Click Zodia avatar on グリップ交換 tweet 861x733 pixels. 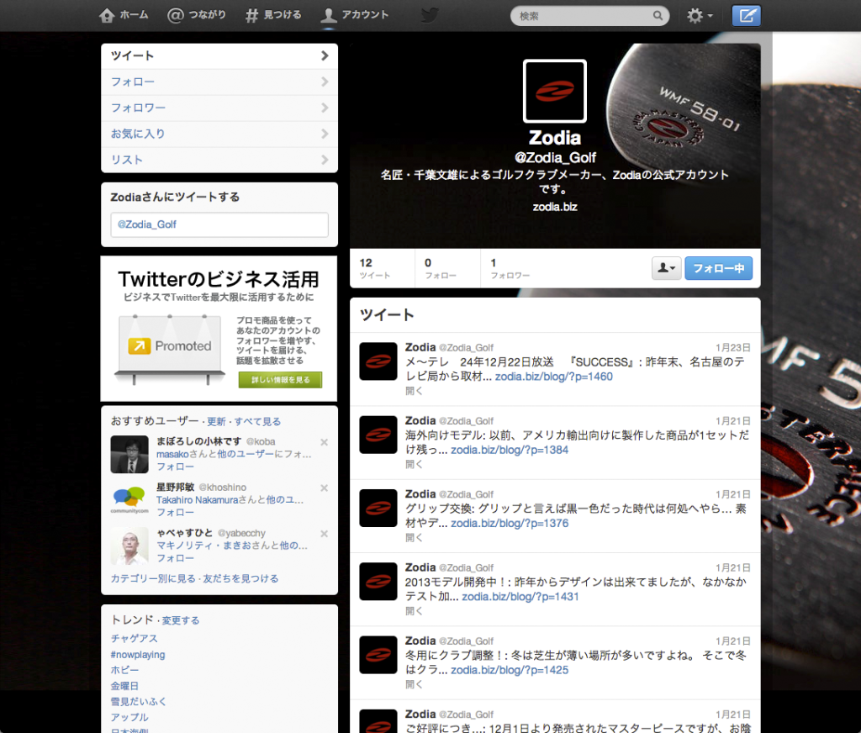pyautogui.click(x=378, y=508)
